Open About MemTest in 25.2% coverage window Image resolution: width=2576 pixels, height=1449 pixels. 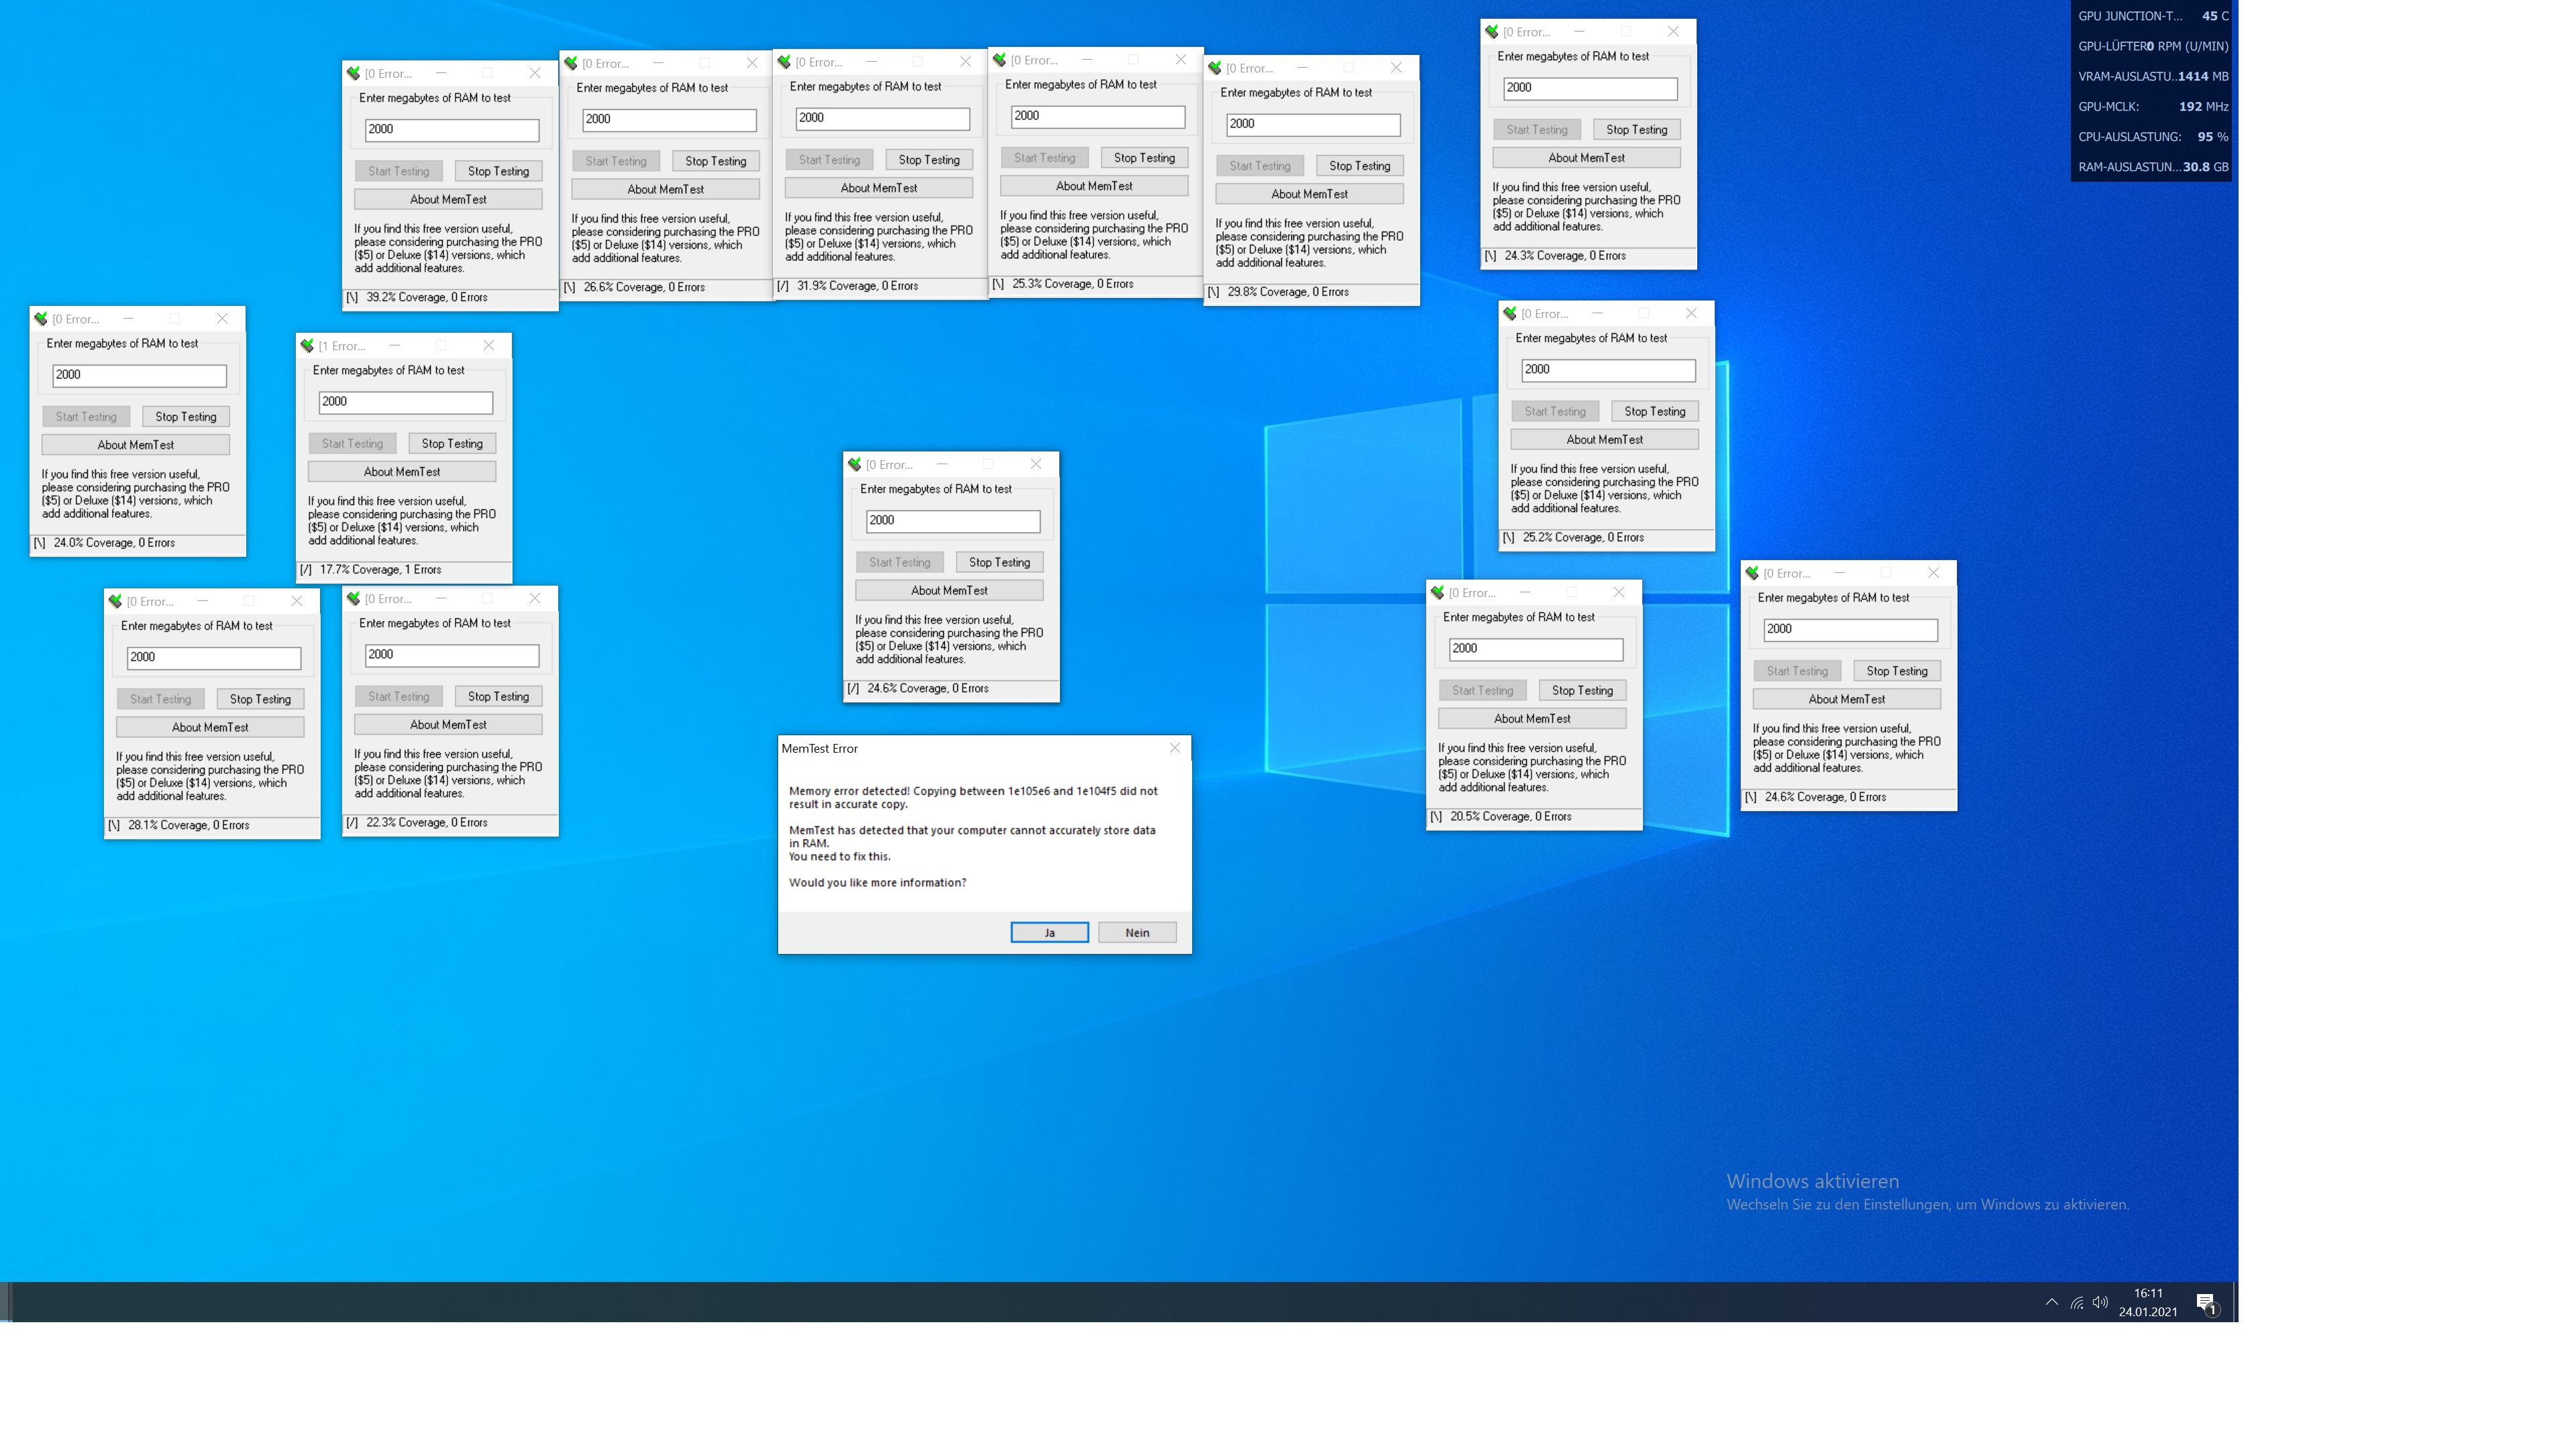tap(1604, 439)
